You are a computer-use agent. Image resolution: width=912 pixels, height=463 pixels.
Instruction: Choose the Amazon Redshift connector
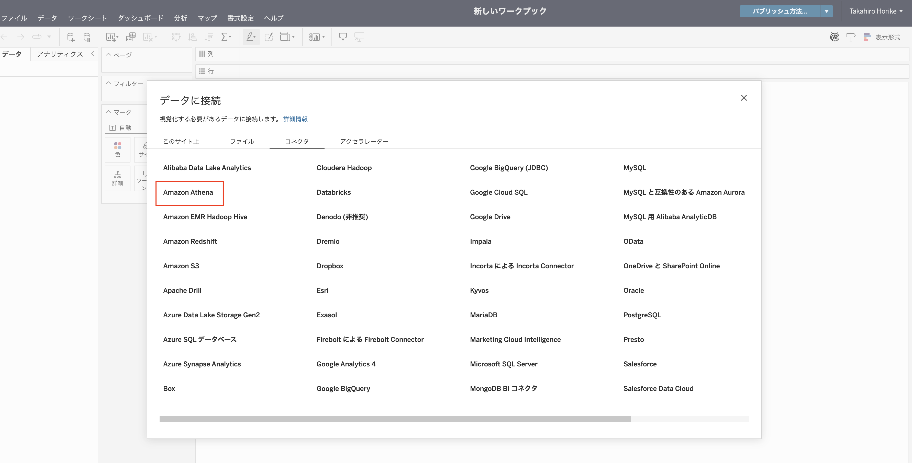pyautogui.click(x=190, y=241)
